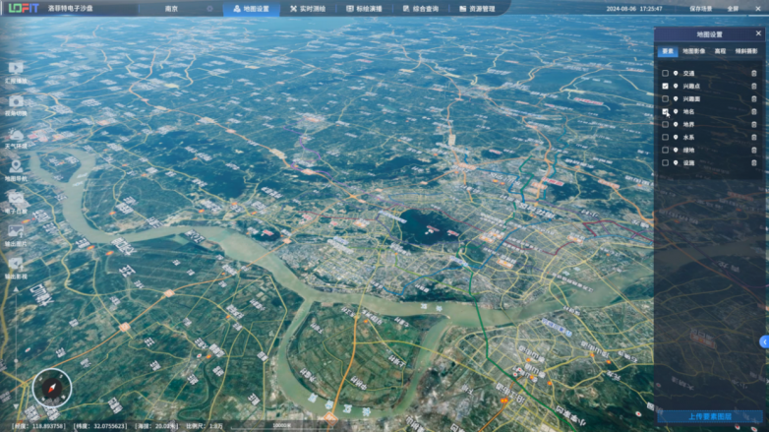Enable the 交通 layer checkbox
The width and height of the screenshot is (769, 432).
[x=665, y=73]
